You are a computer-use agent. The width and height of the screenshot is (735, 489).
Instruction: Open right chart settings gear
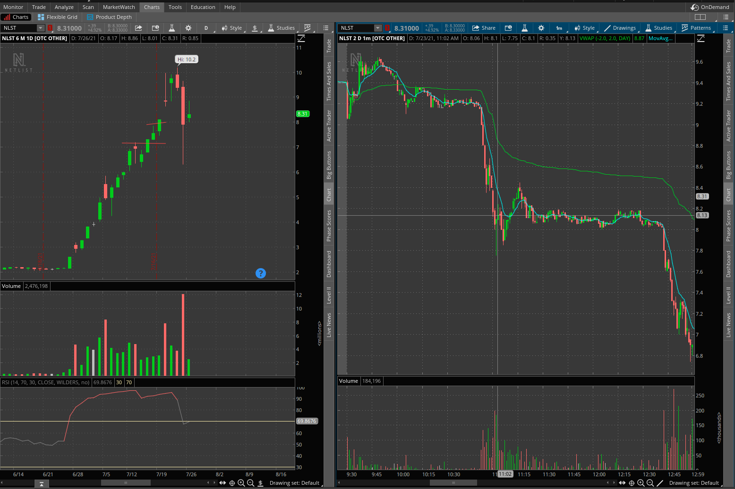(541, 28)
